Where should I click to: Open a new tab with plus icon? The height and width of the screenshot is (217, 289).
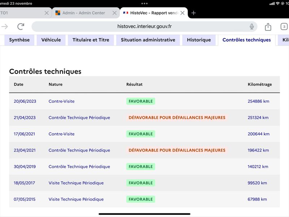[x=193, y=13]
